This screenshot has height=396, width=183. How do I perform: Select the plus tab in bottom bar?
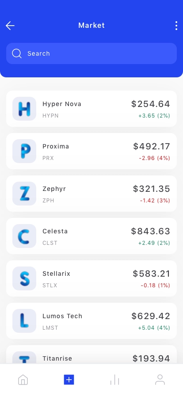[69, 380]
